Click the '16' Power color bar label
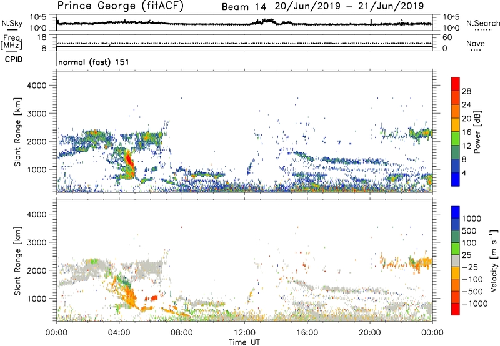This screenshot has height=346, width=500. 466,132
